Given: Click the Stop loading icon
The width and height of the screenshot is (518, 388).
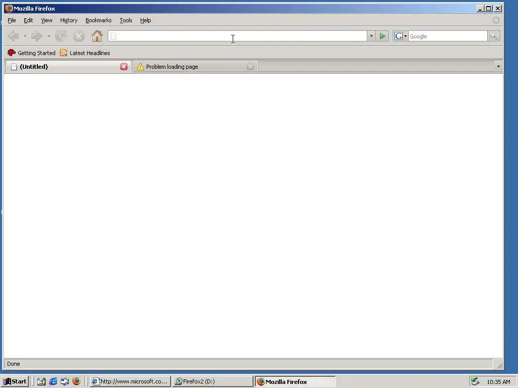Looking at the screenshot, I should (78, 36).
